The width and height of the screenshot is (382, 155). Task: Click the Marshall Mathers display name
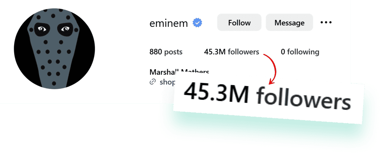coord(179,72)
